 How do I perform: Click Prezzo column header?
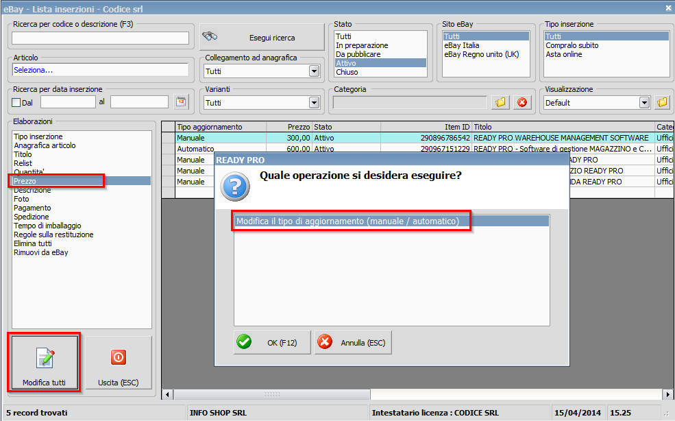pyautogui.click(x=290, y=127)
